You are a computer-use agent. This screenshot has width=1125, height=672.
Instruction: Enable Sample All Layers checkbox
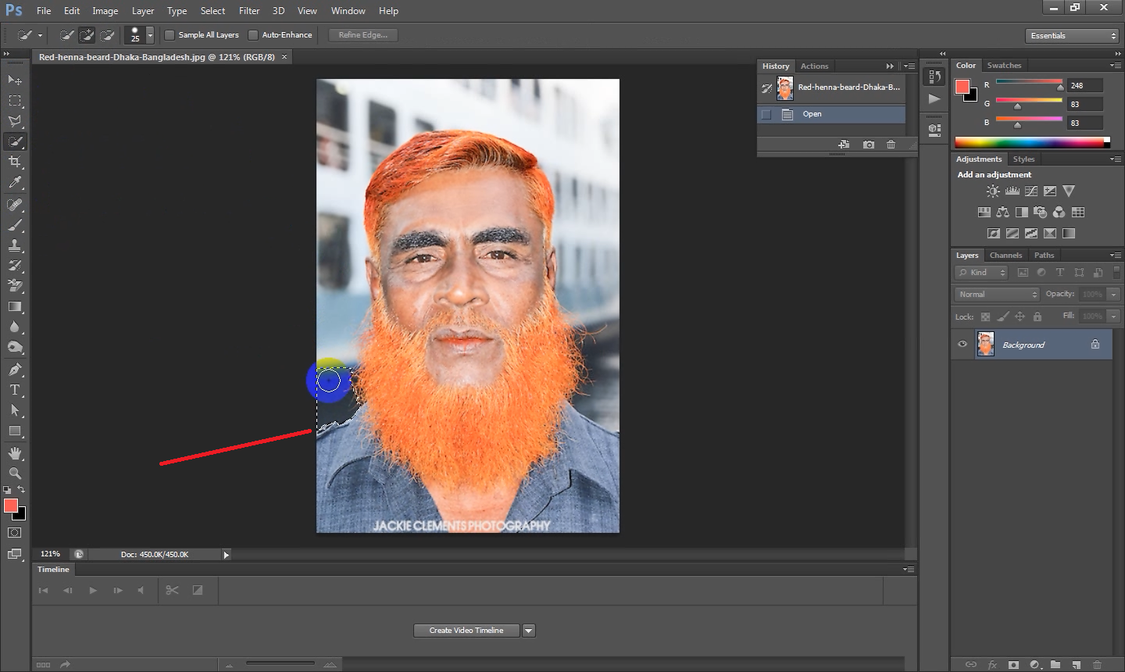click(170, 35)
